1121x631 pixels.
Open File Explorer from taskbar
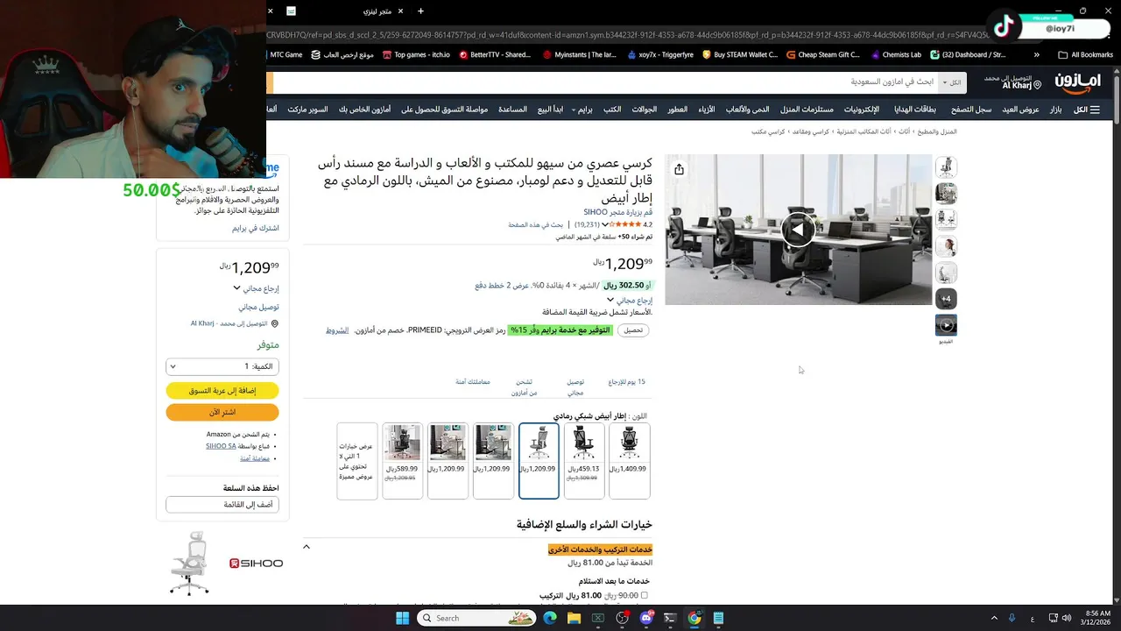pos(574,618)
